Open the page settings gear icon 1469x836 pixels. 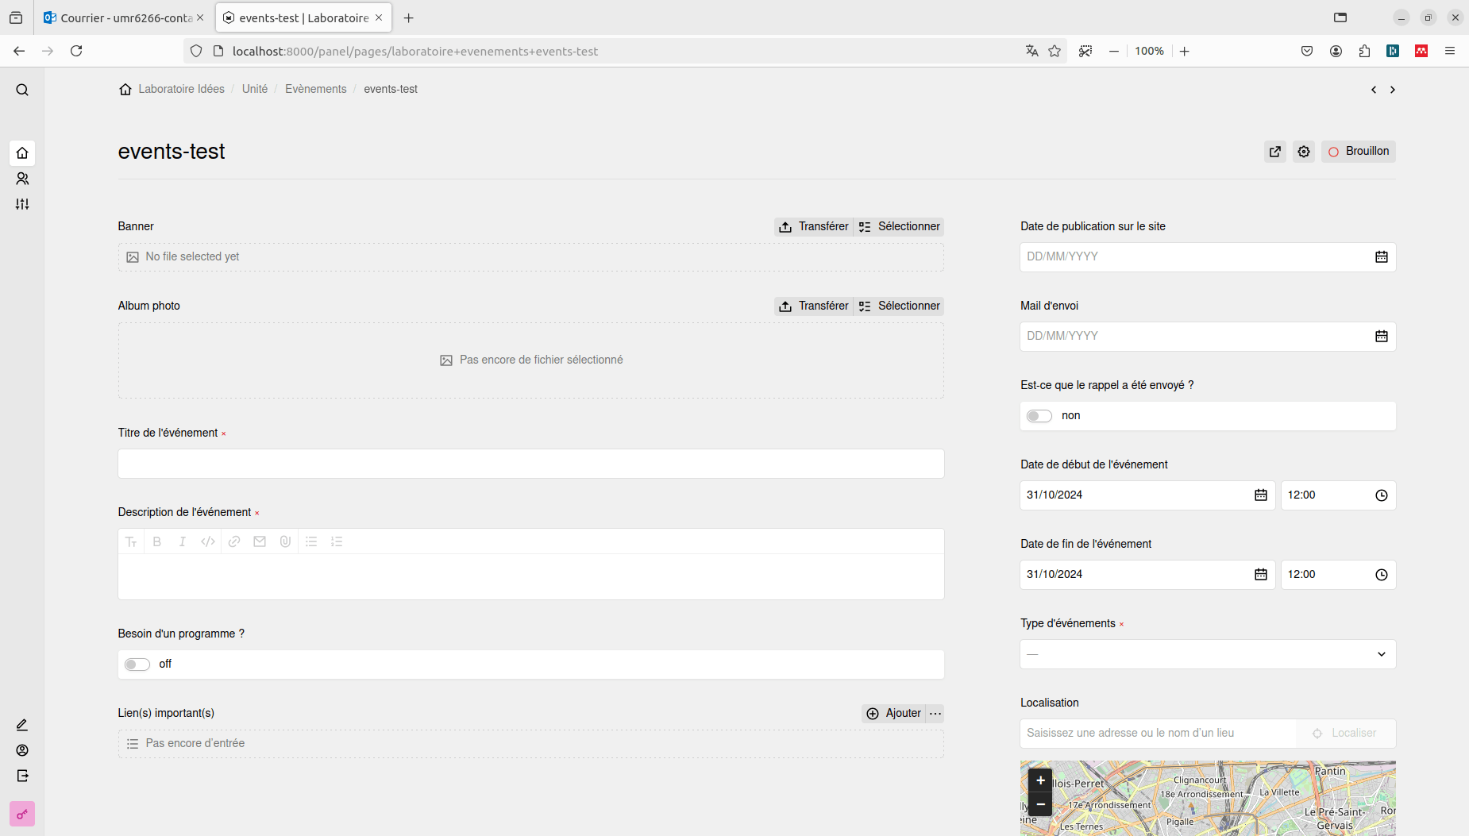1304,152
